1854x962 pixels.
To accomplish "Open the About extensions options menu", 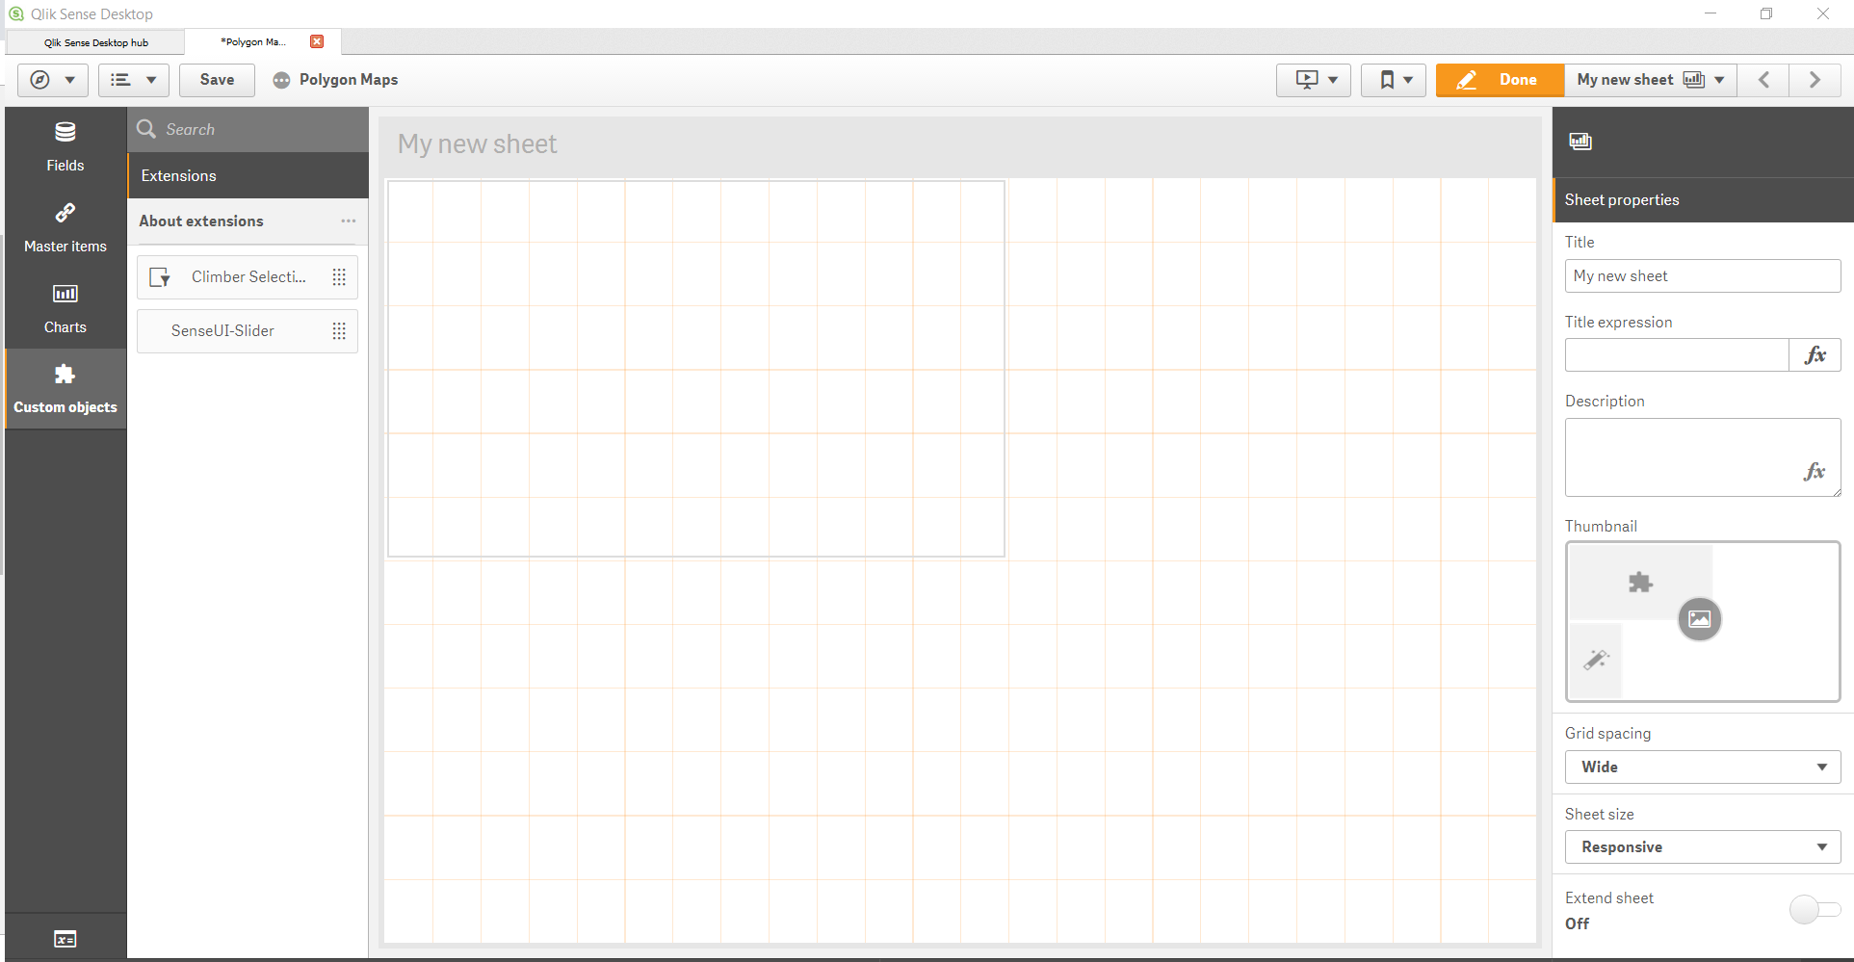I will tap(348, 221).
